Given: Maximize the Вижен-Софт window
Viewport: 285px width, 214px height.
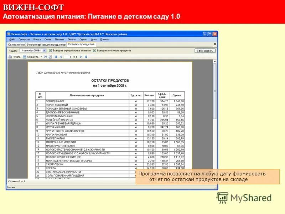Looking at the screenshot, I should tap(210, 34).
